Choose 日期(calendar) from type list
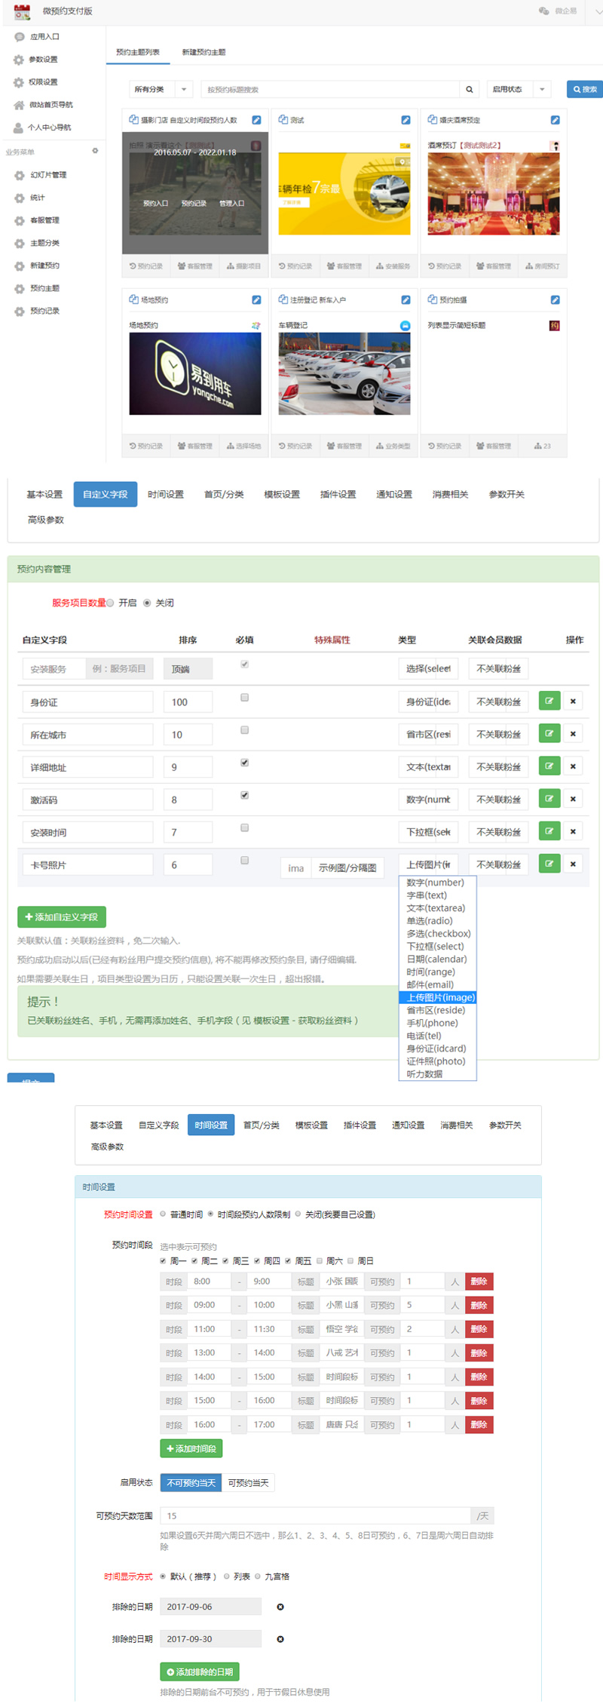603x1704 pixels. tap(436, 959)
